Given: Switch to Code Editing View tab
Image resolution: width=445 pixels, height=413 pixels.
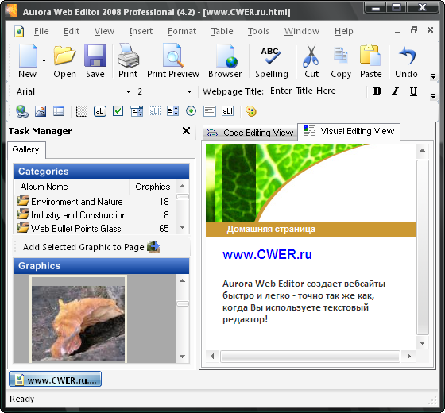Looking at the screenshot, I should coord(250,133).
